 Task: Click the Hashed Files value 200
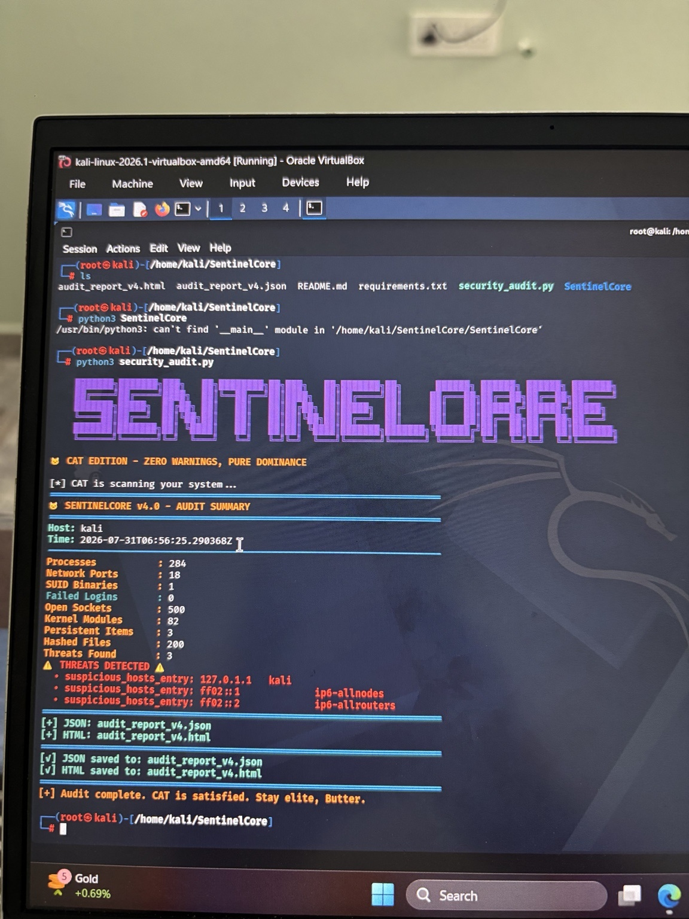(175, 644)
